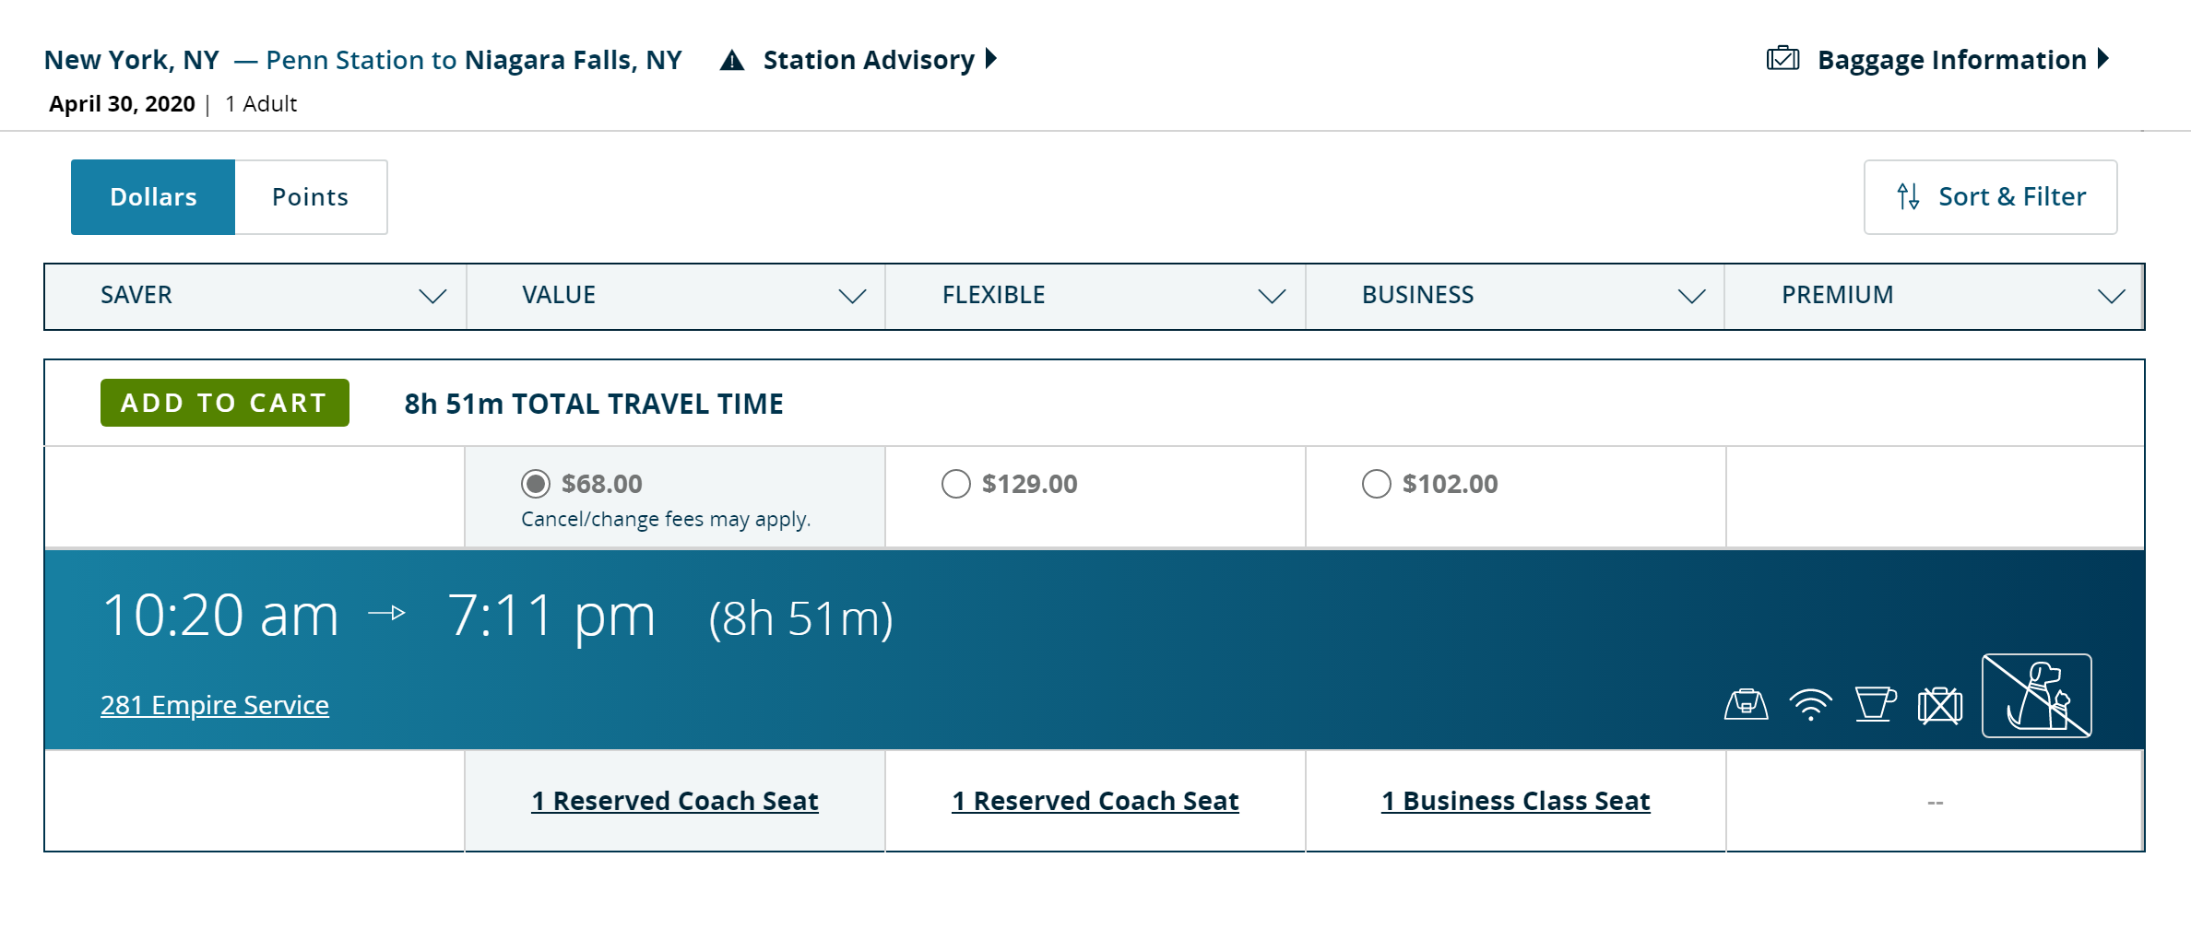
Task: Open the 281 Empire Service link
Action: tap(215, 705)
